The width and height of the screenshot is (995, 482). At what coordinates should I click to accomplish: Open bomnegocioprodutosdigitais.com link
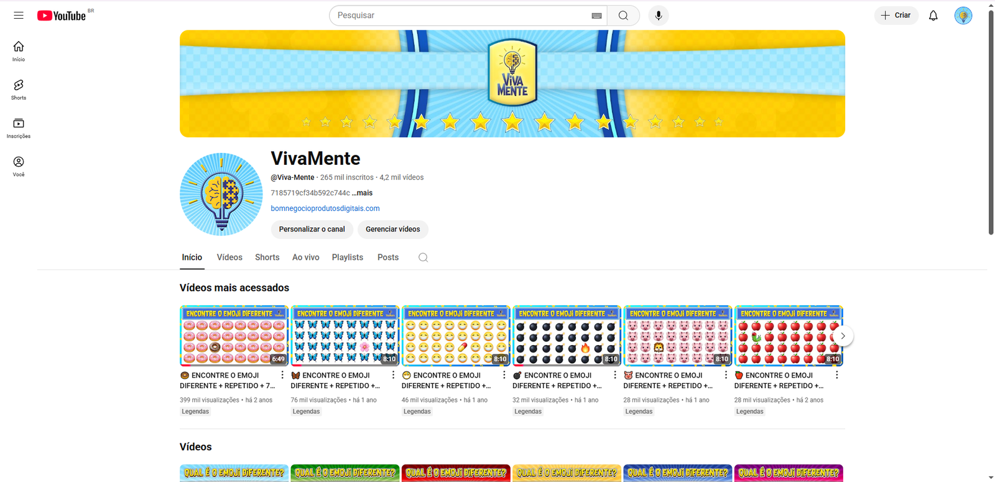click(x=325, y=208)
